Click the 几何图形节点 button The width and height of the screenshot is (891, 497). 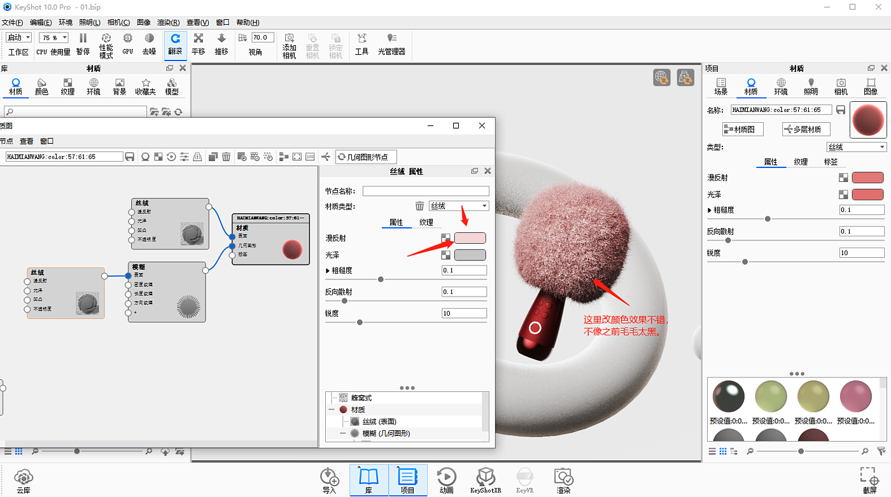(366, 157)
